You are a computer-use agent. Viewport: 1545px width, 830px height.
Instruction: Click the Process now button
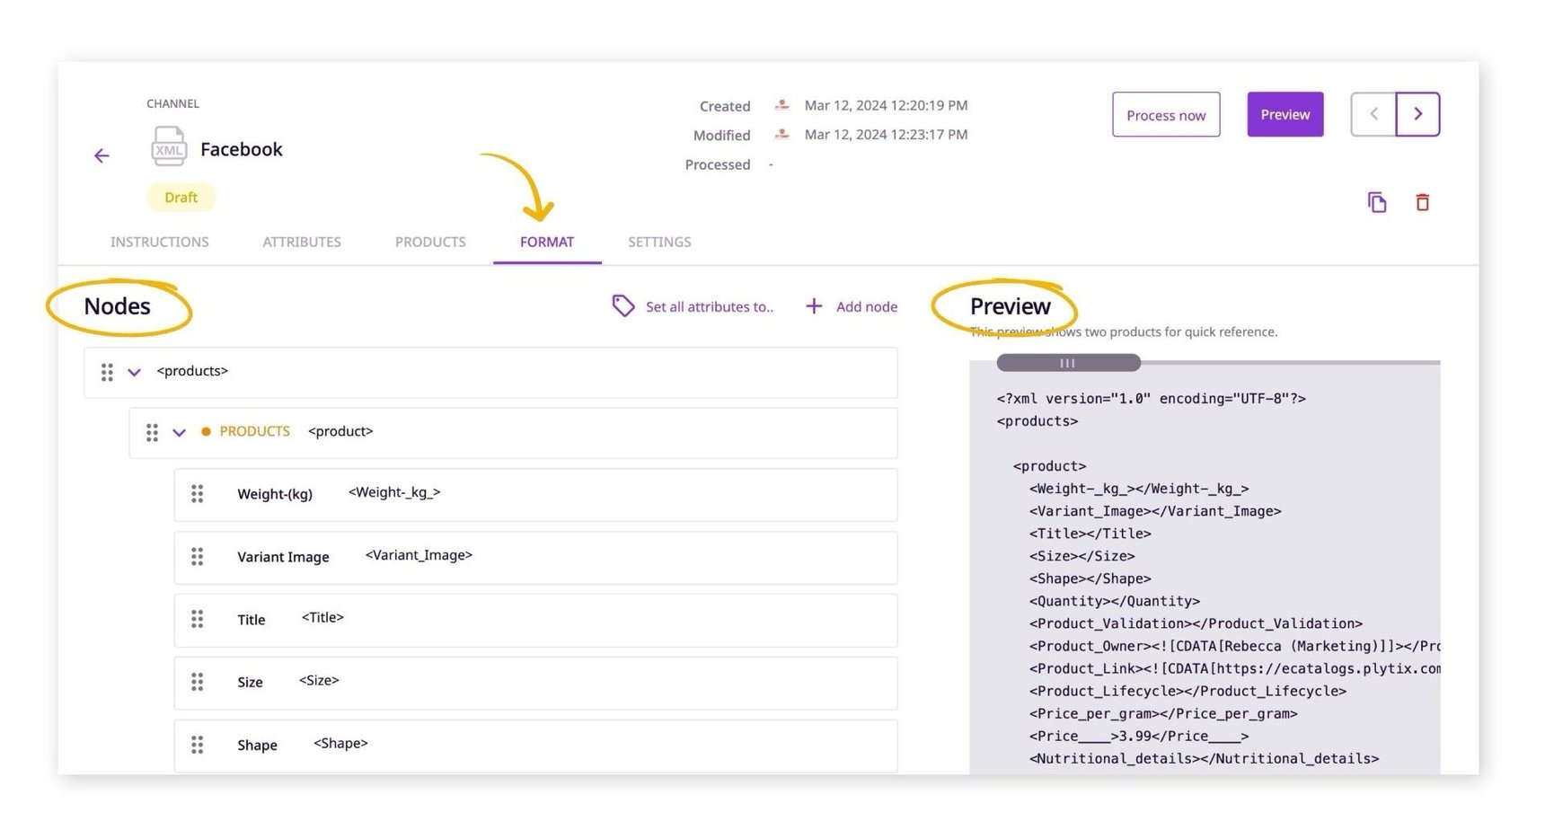coord(1165,114)
